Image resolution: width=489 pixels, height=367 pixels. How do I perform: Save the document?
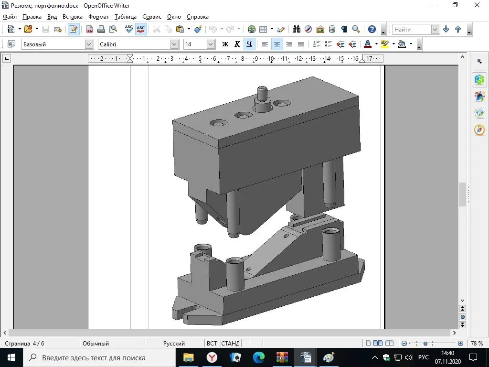pyautogui.click(x=46, y=29)
